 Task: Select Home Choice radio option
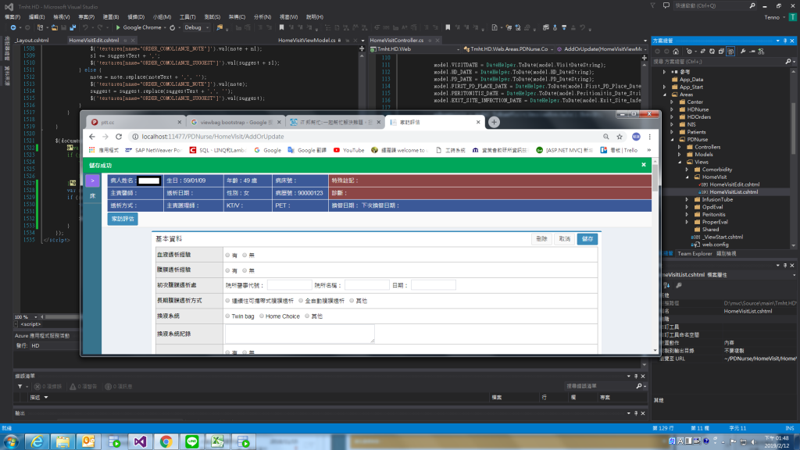pyautogui.click(x=262, y=316)
